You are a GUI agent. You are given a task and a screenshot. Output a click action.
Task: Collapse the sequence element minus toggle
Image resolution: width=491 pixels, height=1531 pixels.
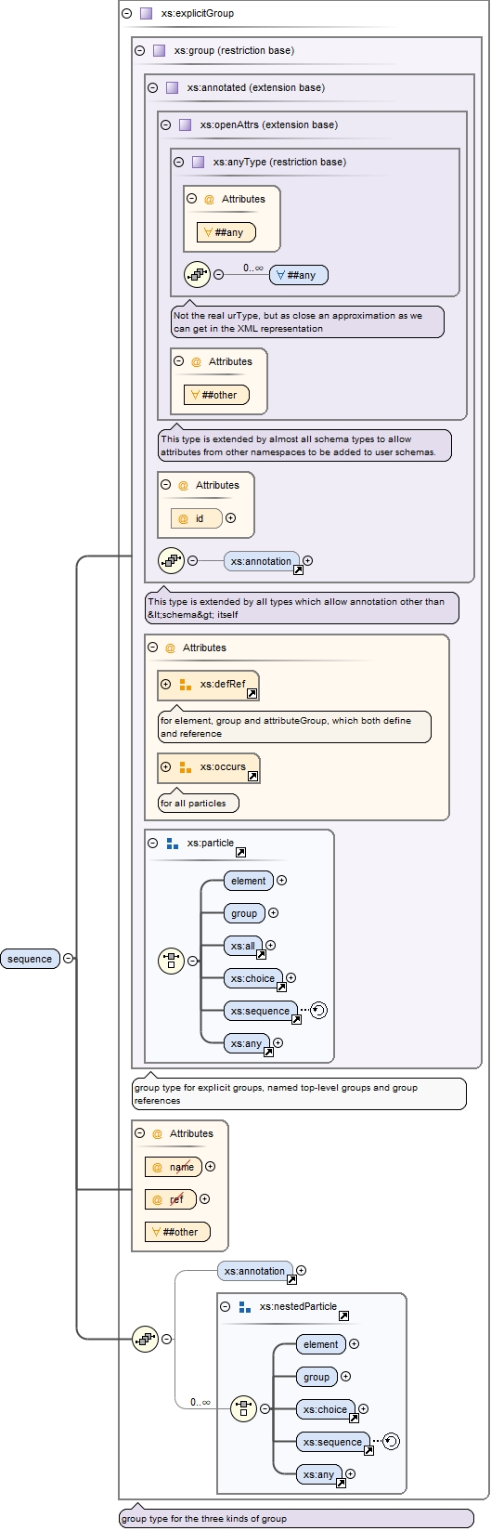[69, 959]
